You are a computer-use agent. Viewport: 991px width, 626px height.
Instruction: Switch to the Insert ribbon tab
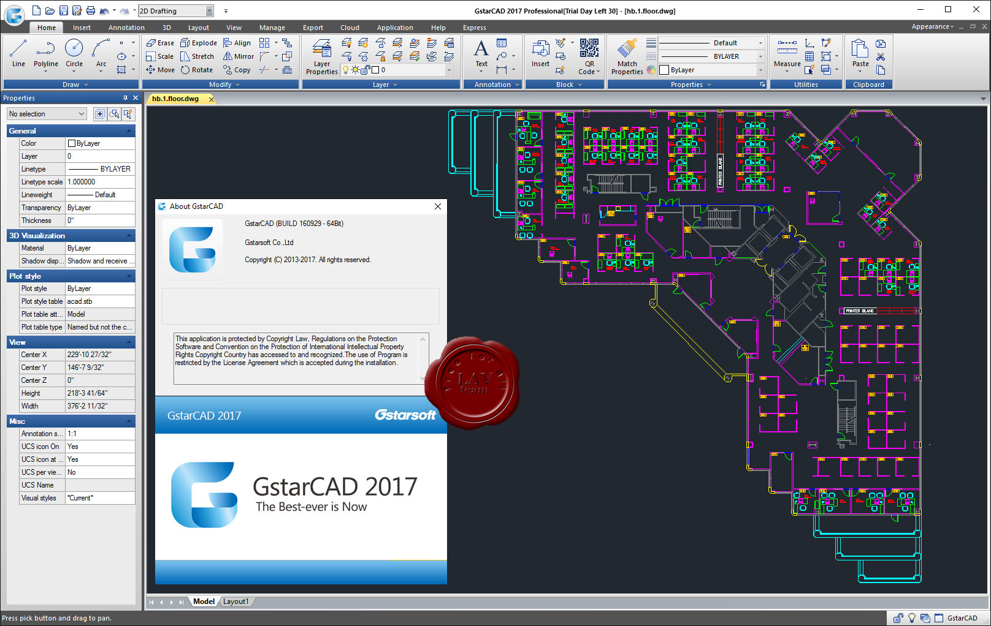pos(82,28)
